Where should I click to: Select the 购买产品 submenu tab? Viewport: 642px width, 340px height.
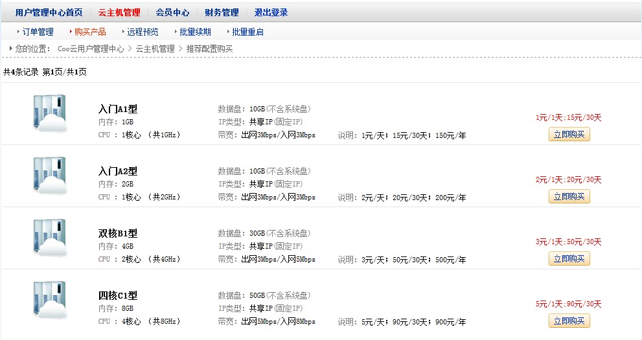tap(90, 32)
